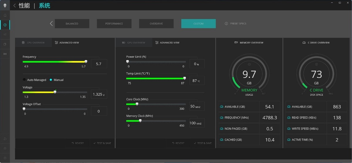Viewport: 352px width, 163px height.
Task: Click the info icon inside the C drive gauge
Action: 317,64
